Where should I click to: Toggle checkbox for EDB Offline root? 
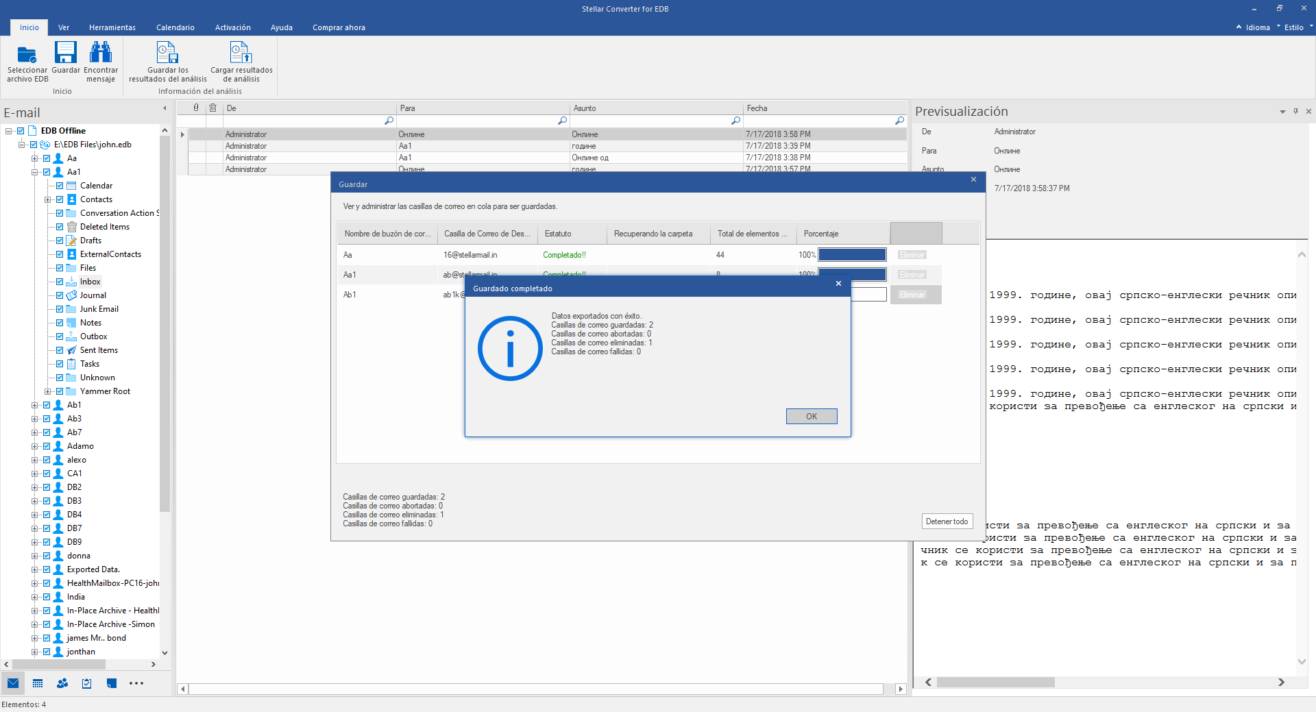[21, 131]
